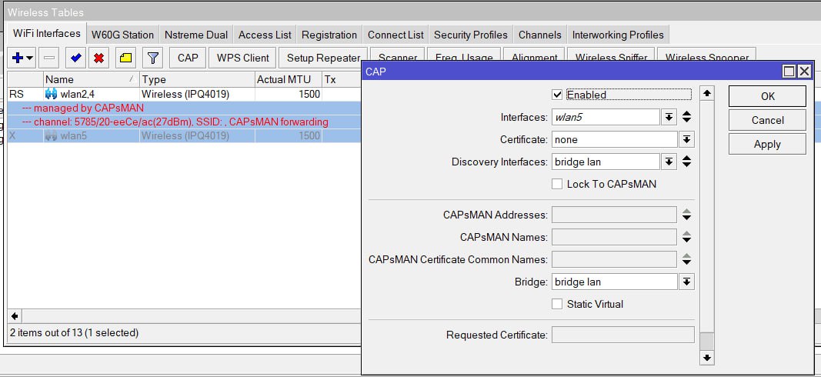Click the table horizontal scroll left arrow
The height and width of the screenshot is (377, 821).
tap(15, 316)
